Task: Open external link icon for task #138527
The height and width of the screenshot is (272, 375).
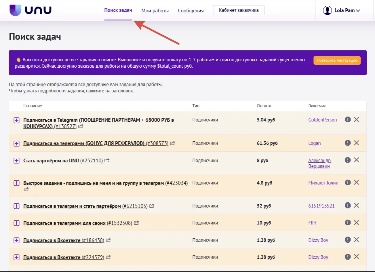Action: click(81, 126)
